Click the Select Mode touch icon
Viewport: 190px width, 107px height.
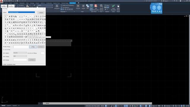tap(118, 7)
